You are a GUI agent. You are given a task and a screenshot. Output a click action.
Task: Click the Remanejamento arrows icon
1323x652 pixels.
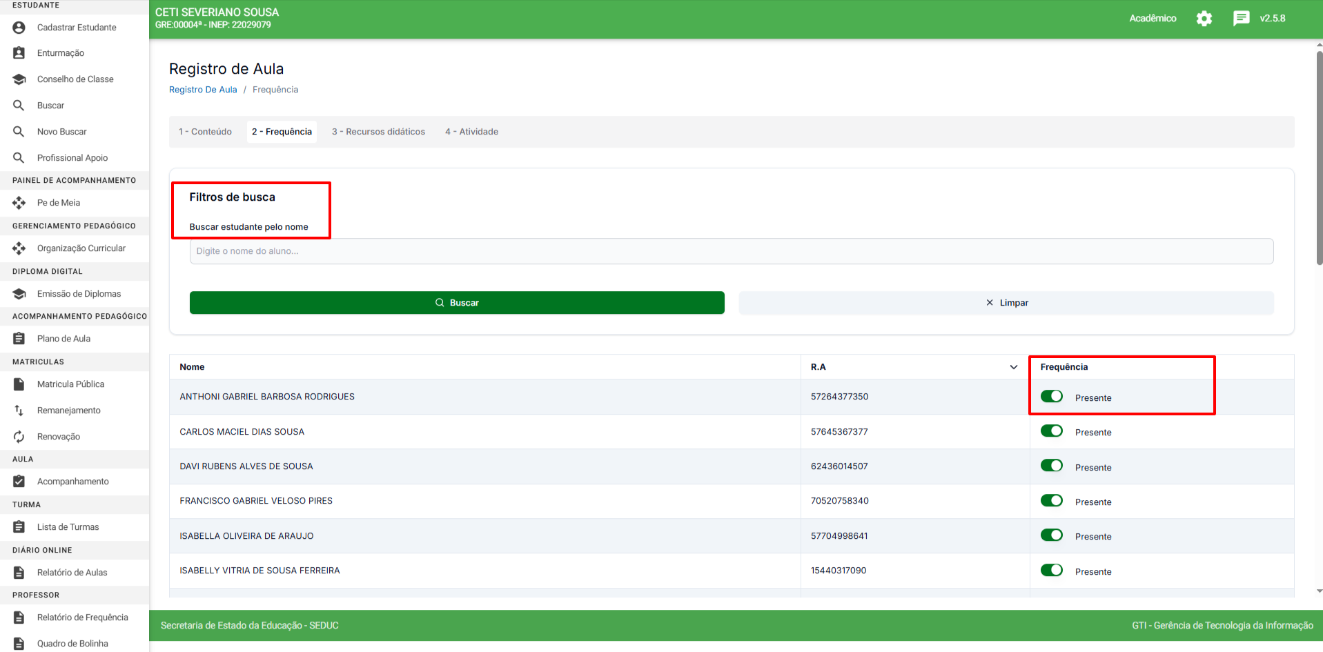(19, 411)
